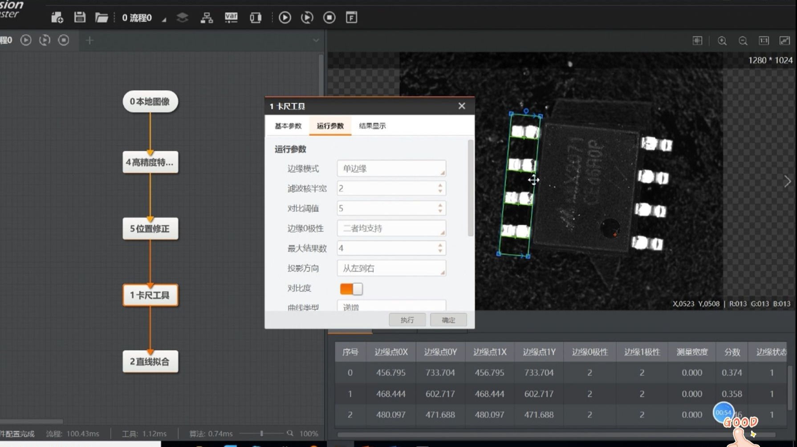Set image viewer to actual size
Viewport: 797px width, 447px height.
(764, 40)
